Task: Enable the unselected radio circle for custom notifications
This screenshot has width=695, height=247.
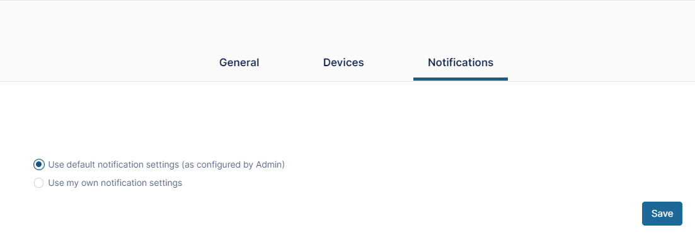Action: (39, 183)
